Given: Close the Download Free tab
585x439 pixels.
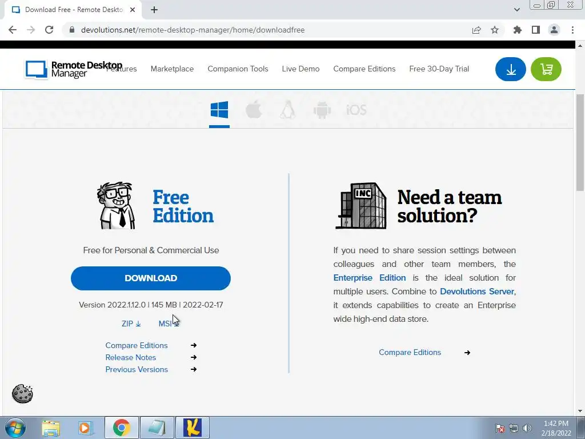Looking at the screenshot, I should 133,10.
